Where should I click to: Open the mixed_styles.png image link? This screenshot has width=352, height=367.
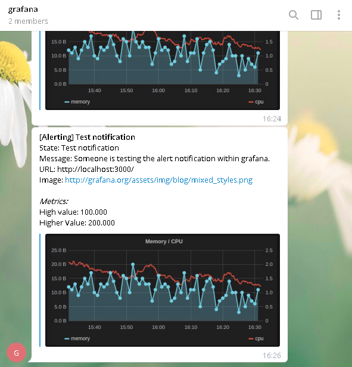click(158, 180)
